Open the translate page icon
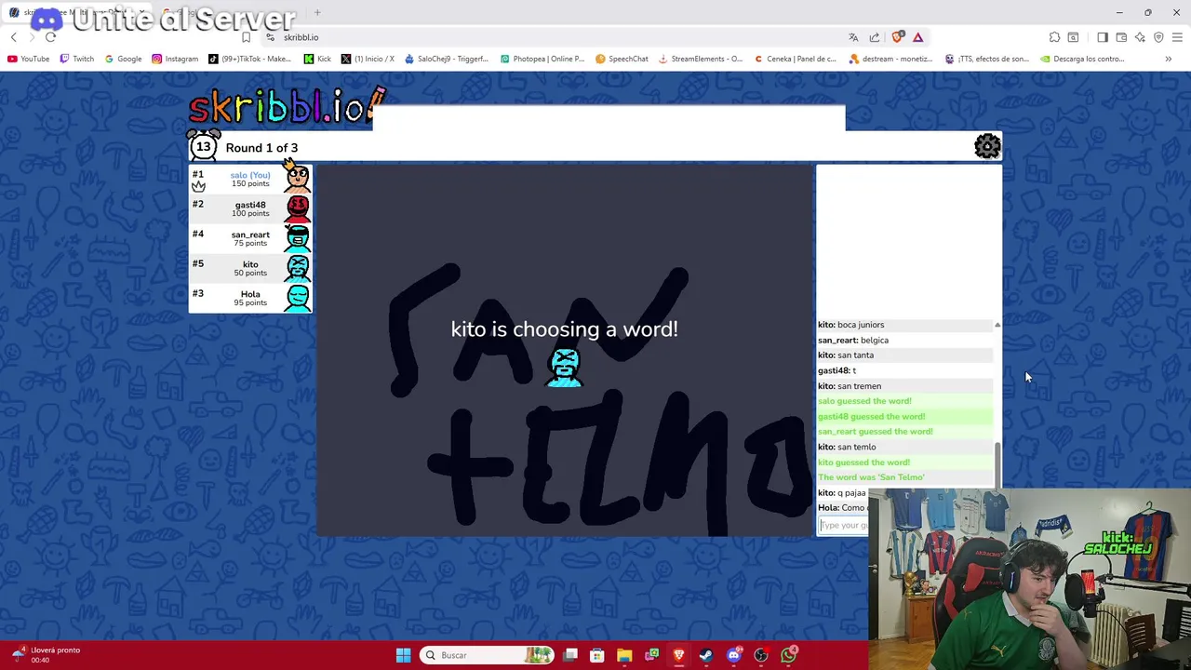 click(853, 37)
